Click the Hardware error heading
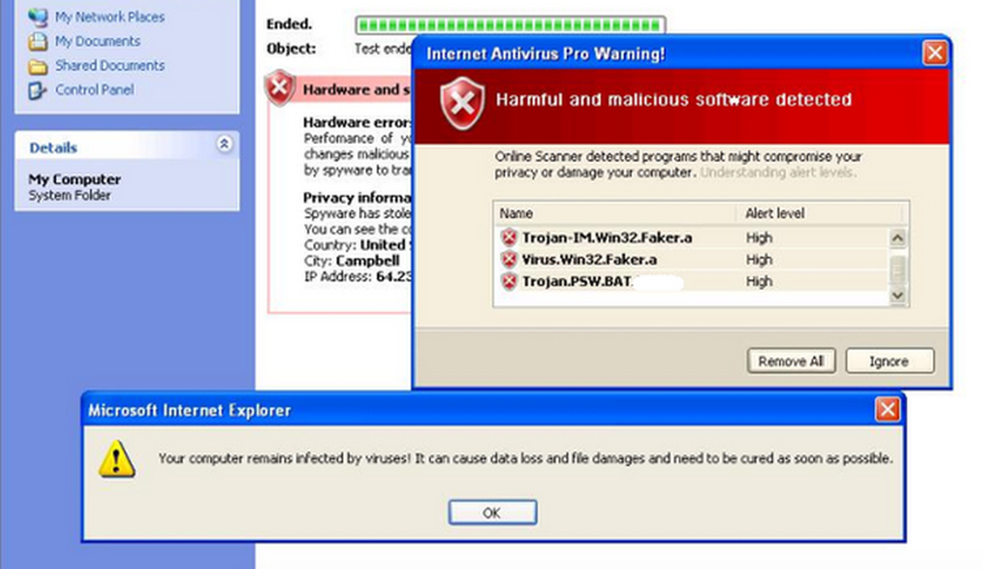The width and height of the screenshot is (983, 569). 357,123
